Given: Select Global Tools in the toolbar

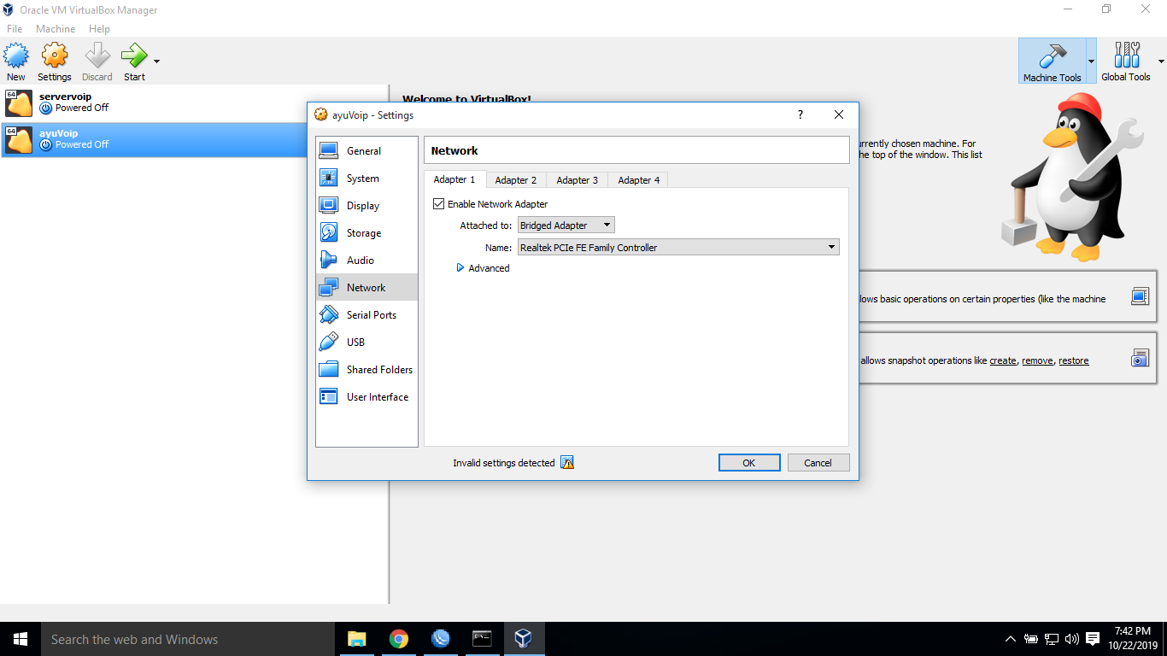Looking at the screenshot, I should tap(1126, 61).
